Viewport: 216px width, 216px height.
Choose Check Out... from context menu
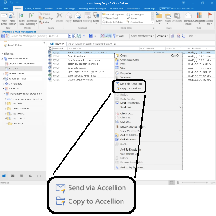click(127, 113)
